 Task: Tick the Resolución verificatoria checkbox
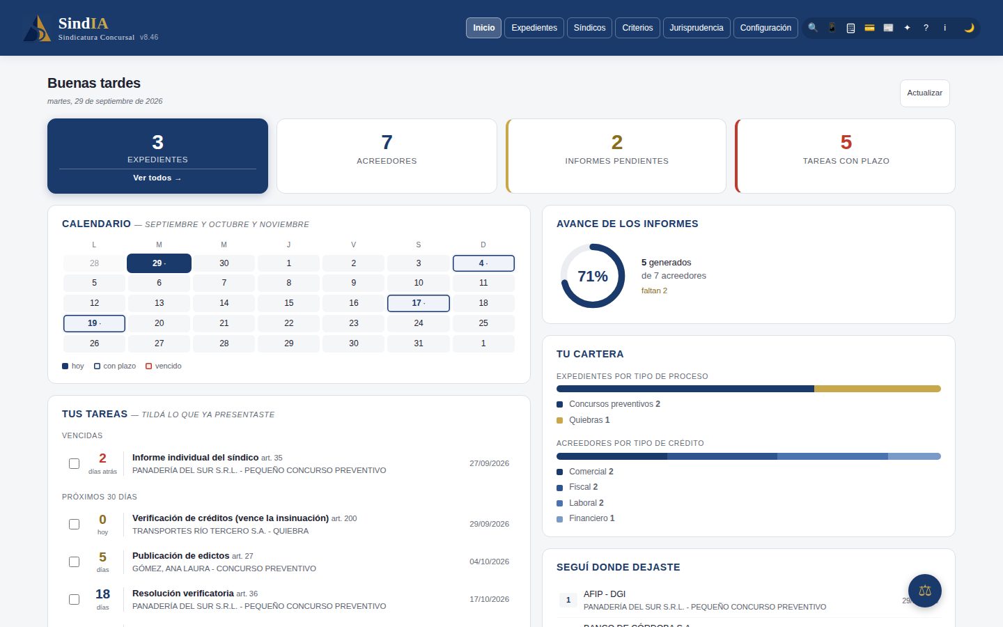click(74, 600)
